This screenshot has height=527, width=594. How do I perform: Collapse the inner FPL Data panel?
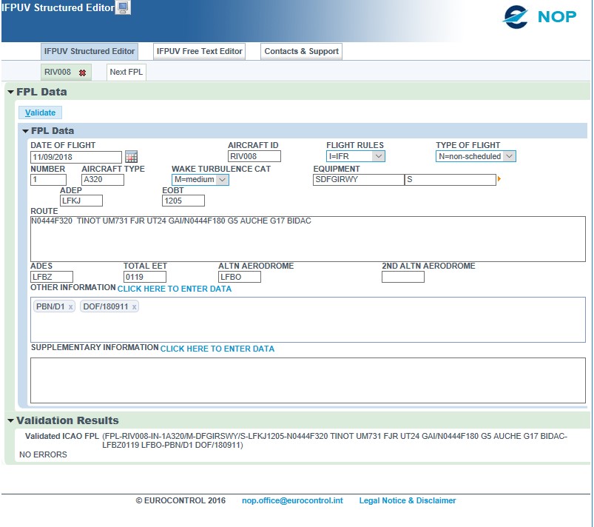[x=25, y=131]
